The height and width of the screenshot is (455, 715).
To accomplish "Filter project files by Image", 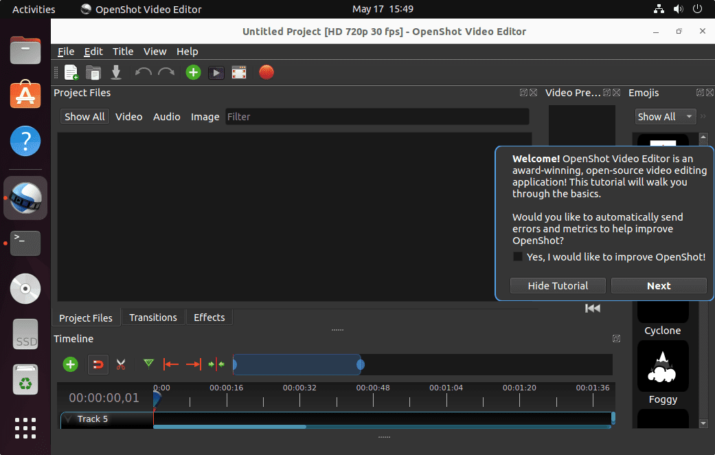I will click(x=205, y=117).
